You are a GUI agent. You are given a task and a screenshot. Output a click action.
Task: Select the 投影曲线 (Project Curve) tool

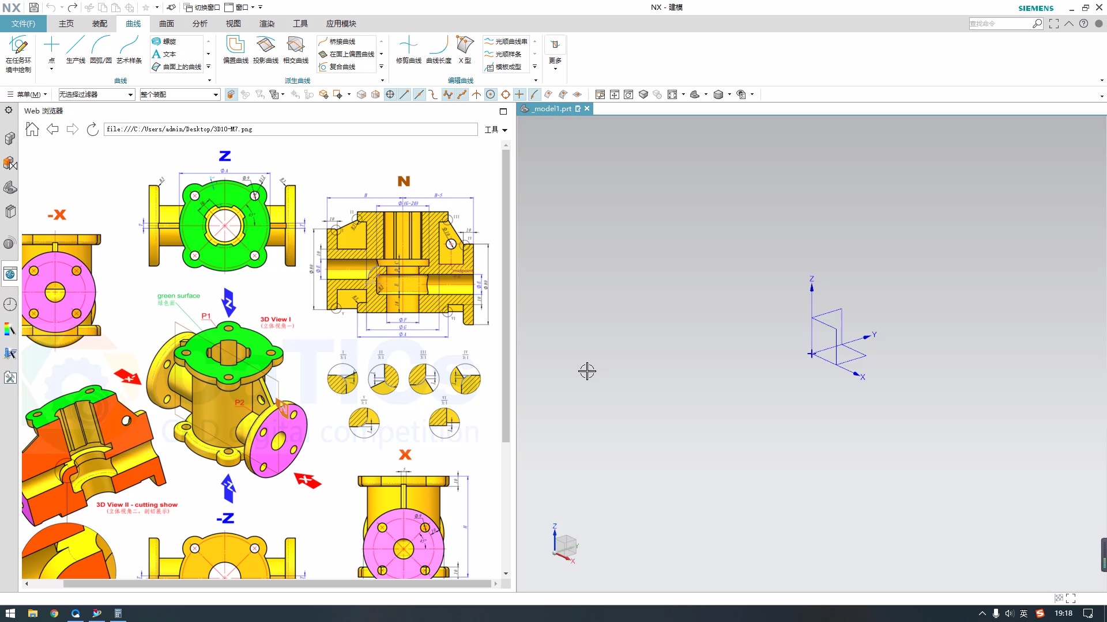(x=265, y=50)
